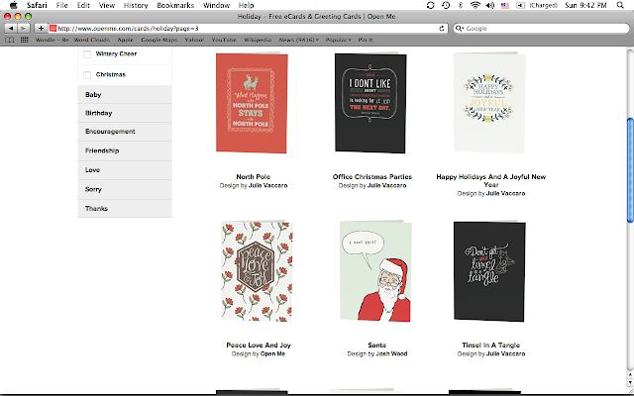Click the Word Clouds bookmark
Viewport: 634px width, 396px height.
point(92,40)
